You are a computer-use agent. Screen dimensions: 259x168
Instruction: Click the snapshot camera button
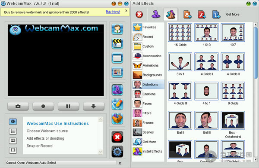(18, 107)
